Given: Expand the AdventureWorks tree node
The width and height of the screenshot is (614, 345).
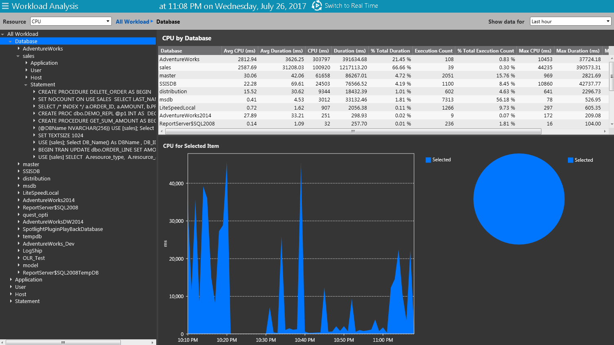Looking at the screenshot, I should [x=18, y=49].
